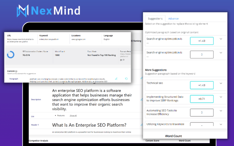Expand the first Search engine optimization suggestion scored +1.43

tap(221, 39)
